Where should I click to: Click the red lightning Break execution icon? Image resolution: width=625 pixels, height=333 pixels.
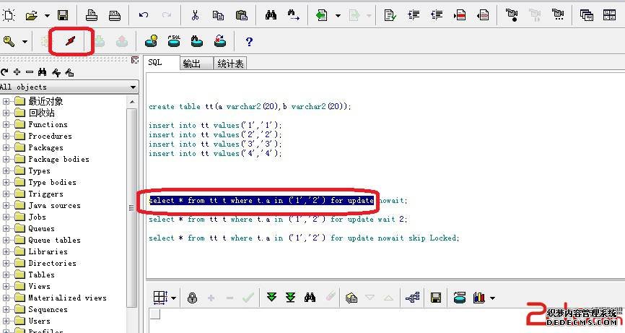(x=70, y=42)
